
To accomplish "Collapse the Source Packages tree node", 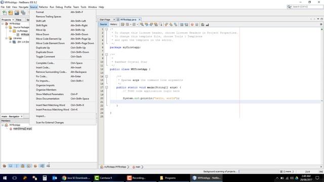I will click(x=7, y=27).
